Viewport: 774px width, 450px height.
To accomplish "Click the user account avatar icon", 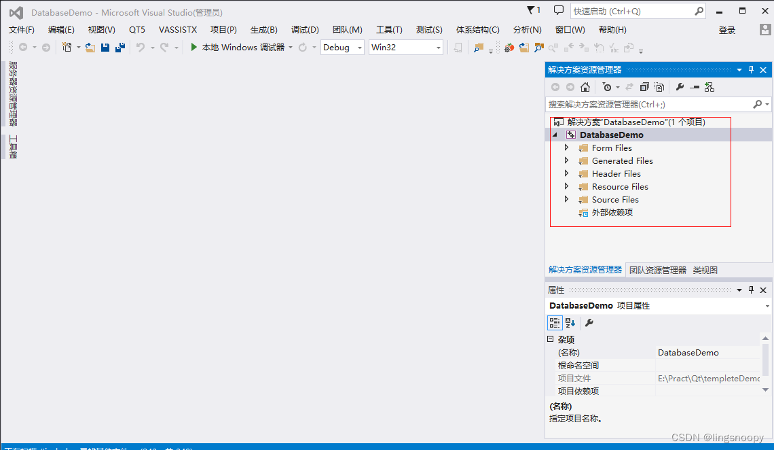I will [765, 30].
